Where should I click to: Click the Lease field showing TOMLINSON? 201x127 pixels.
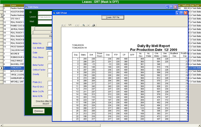[x=45, y=17]
